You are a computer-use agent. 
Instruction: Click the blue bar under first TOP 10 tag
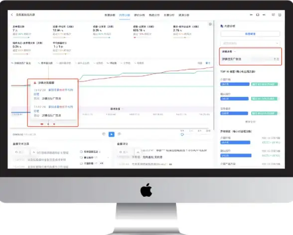point(235,84)
